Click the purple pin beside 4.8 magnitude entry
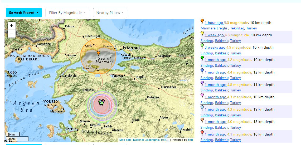This screenshot has width=301, height=145. (202, 83)
